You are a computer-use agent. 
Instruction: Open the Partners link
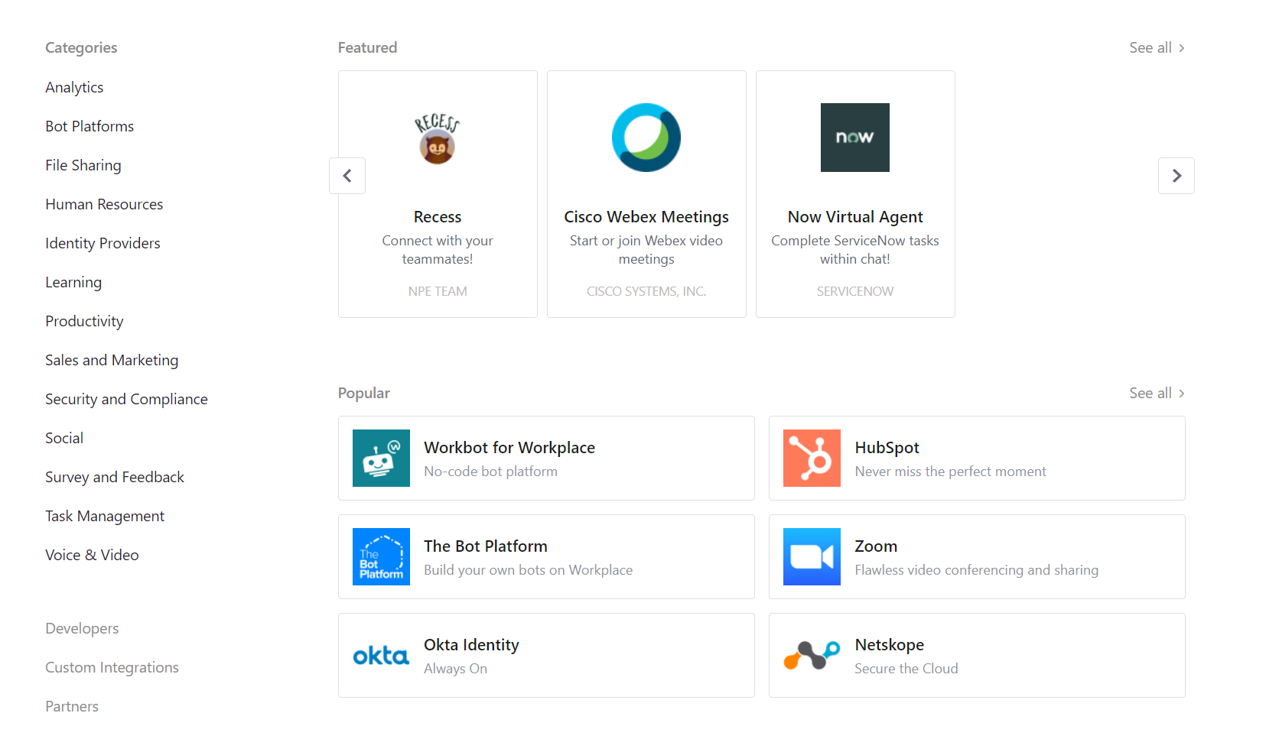click(72, 706)
